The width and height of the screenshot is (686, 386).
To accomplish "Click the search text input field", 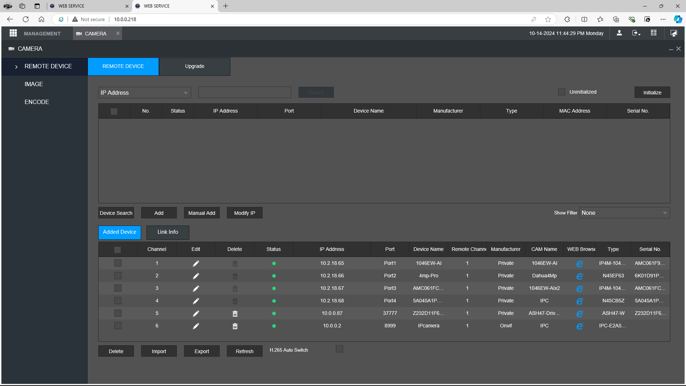I will tap(245, 92).
